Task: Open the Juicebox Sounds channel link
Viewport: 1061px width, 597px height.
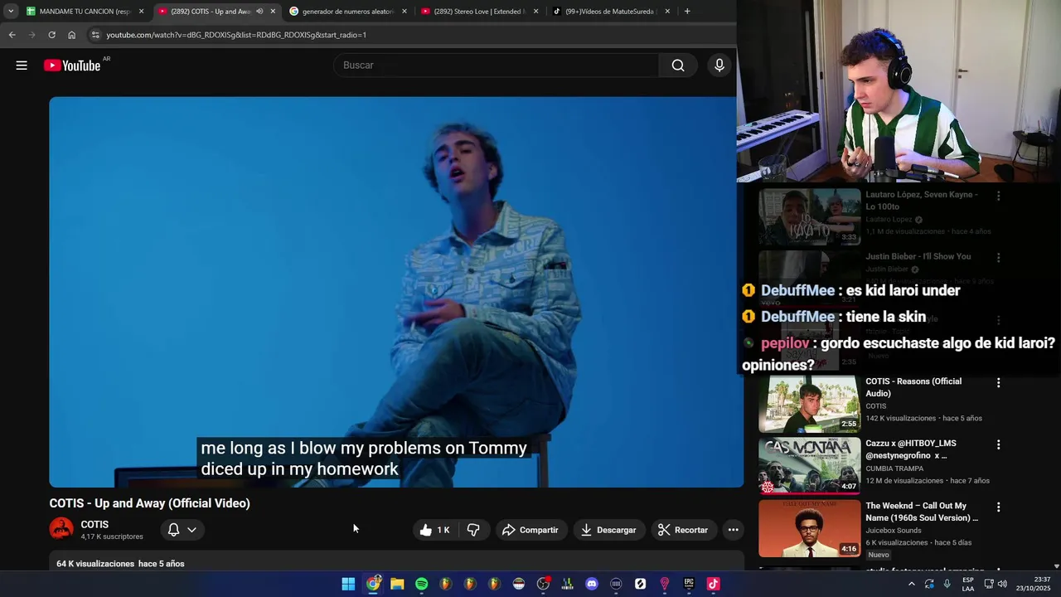Action: tap(895, 531)
